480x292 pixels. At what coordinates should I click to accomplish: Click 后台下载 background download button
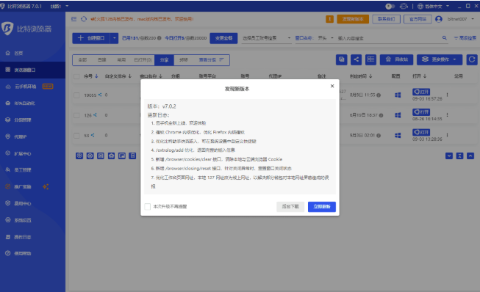pyautogui.click(x=290, y=207)
